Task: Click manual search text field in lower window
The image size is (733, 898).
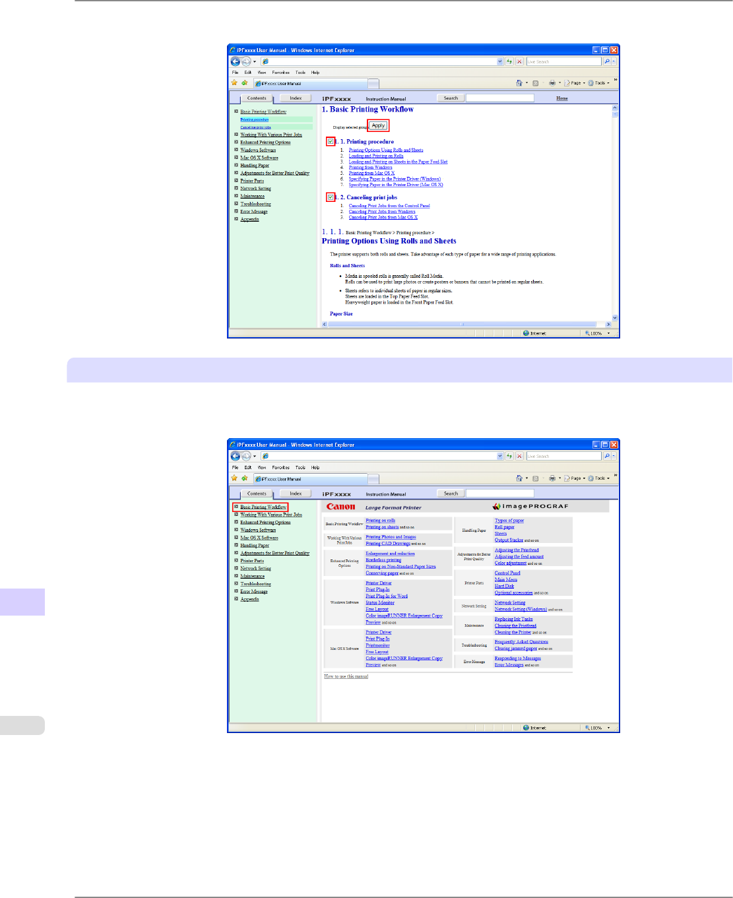Action: [x=500, y=494]
